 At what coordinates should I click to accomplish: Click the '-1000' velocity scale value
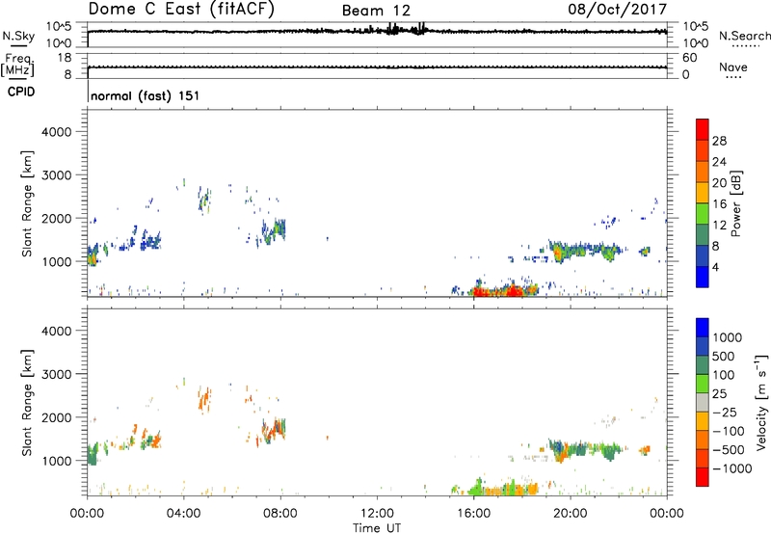[x=731, y=468]
